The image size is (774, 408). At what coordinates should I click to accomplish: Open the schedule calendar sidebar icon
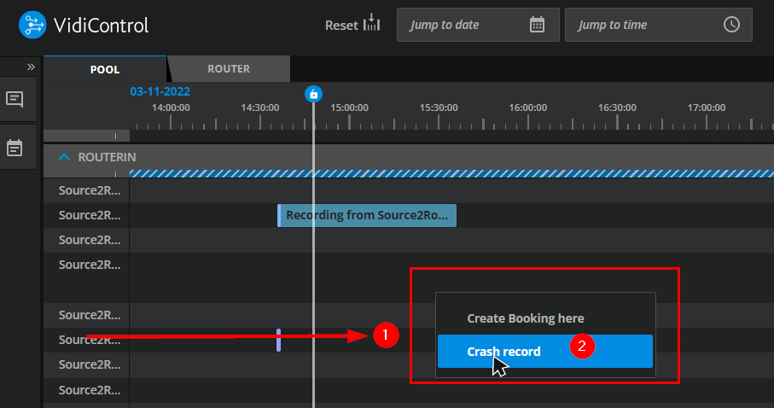click(x=15, y=148)
